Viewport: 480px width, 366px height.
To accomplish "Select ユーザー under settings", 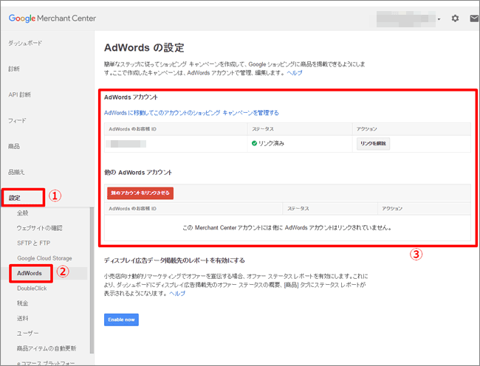I will point(27,334).
